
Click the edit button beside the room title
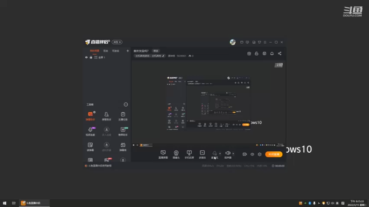tap(156, 51)
